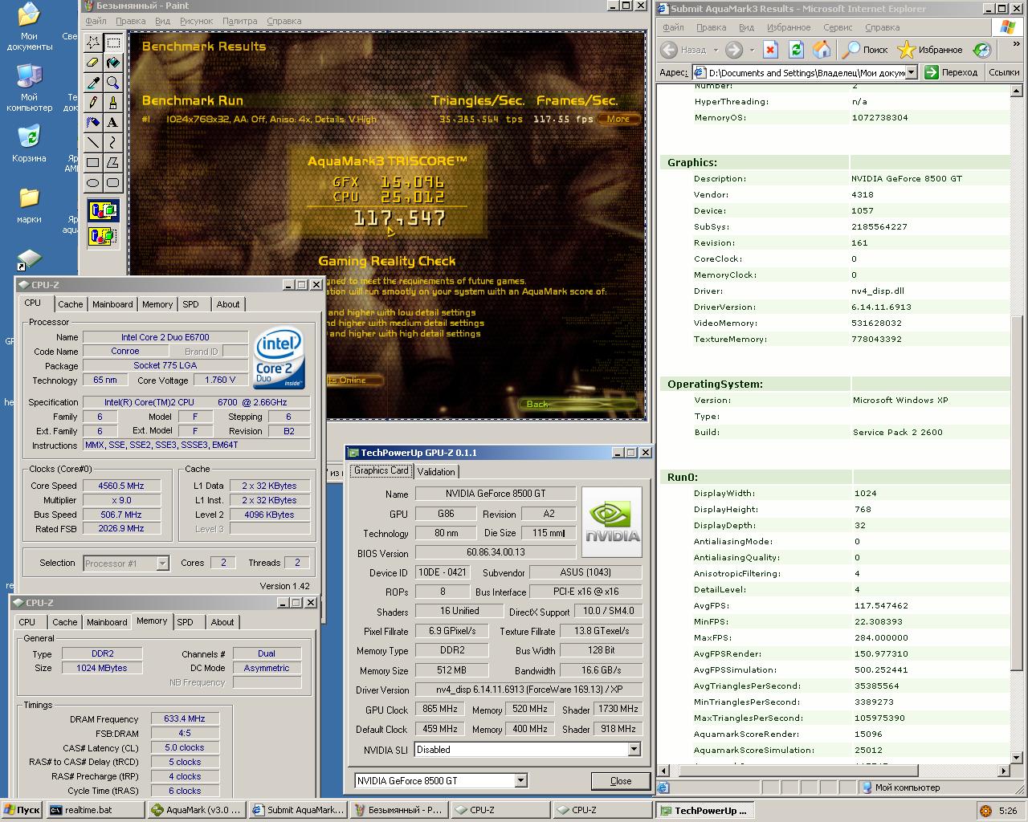Screen dimensions: 1028x822
Task: Open the About tab in lower CPU-Z window
Action: (x=222, y=622)
